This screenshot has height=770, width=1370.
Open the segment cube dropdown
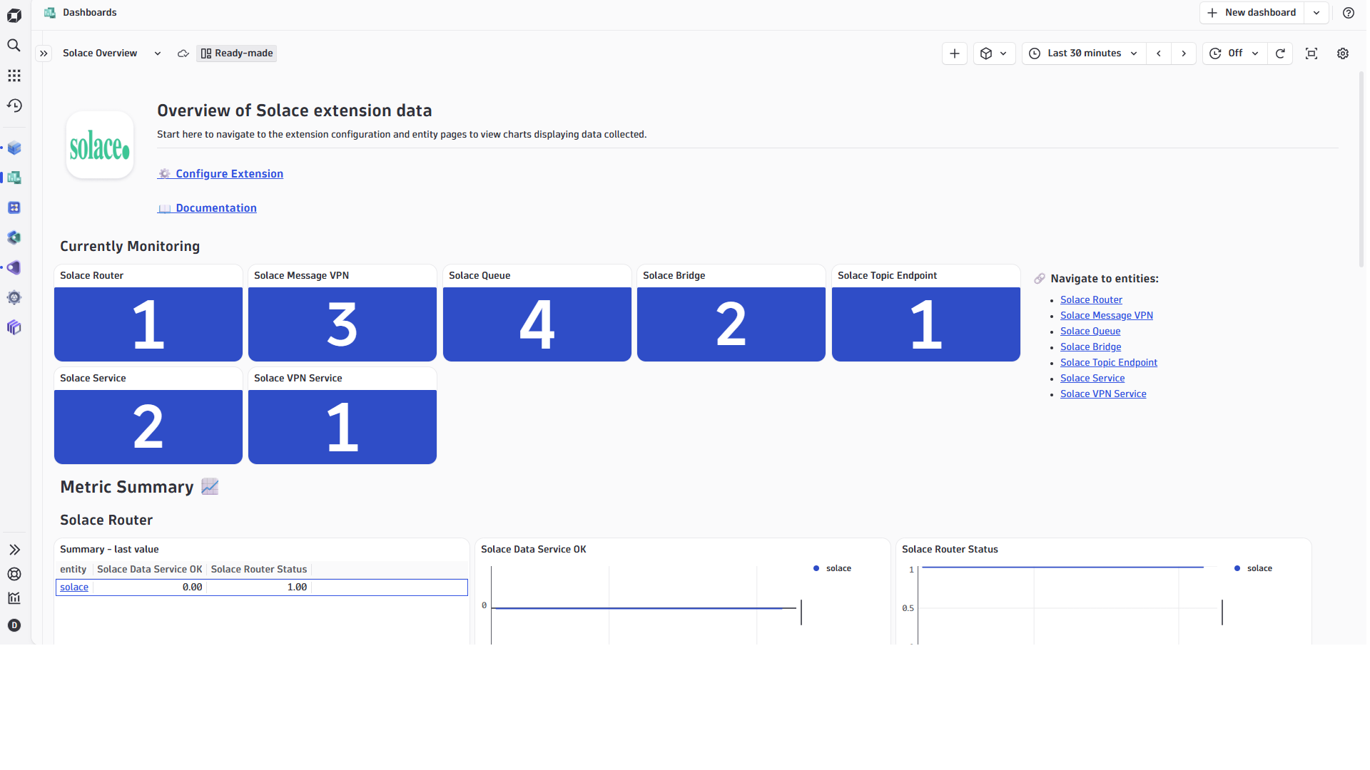tap(994, 53)
